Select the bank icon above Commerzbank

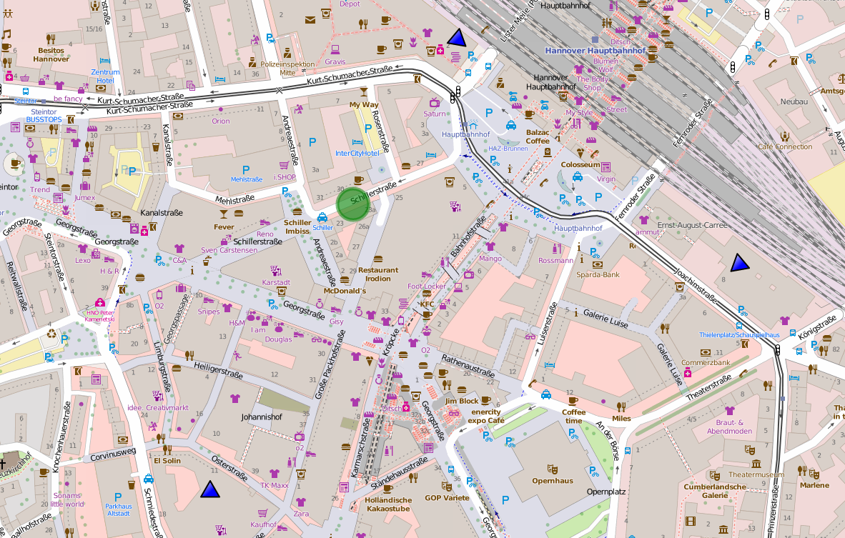[x=706, y=353]
